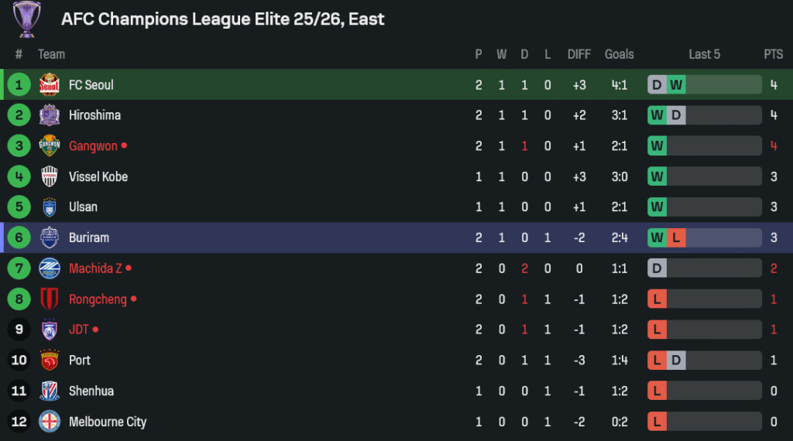The width and height of the screenshot is (793, 441).
Task: Click Buriram's L result in Last 5
Action: click(676, 238)
